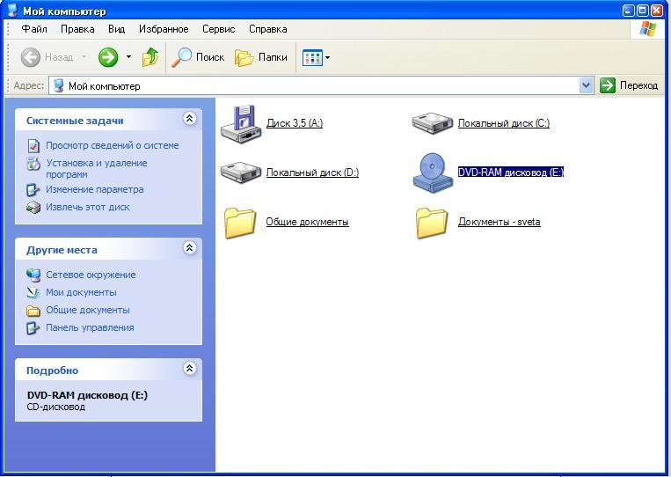This screenshot has height=477, width=671.
Task: Close the Мой компьютер window
Action: [x=656, y=11]
